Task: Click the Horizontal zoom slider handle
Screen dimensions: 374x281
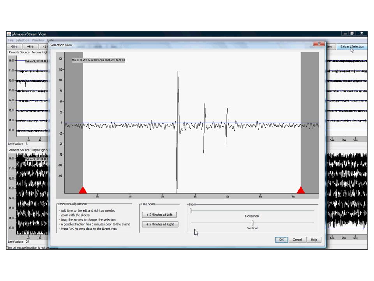Action: (x=191, y=211)
